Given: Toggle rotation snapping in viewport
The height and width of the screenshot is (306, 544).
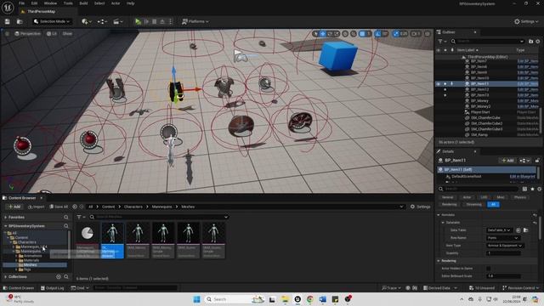Looking at the screenshot, I should (x=378, y=34).
